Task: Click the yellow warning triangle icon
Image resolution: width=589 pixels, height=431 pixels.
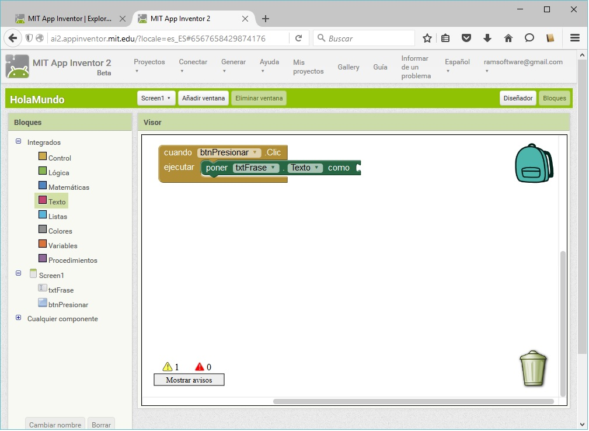Action: tap(168, 367)
